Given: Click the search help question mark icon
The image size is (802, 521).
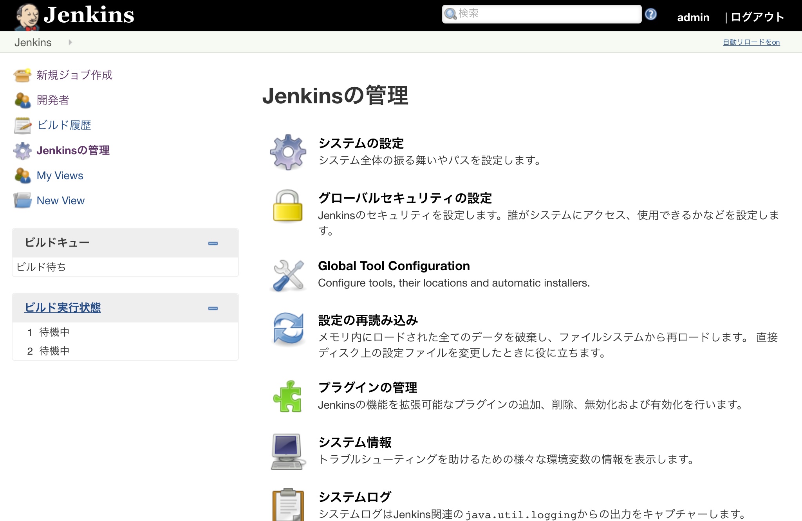Looking at the screenshot, I should coord(650,14).
